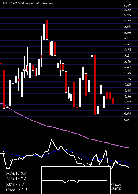Image resolution: width=138 pixels, height=194 pixels.
Task: Click inside the MACD histogram box
Action: point(76,180)
